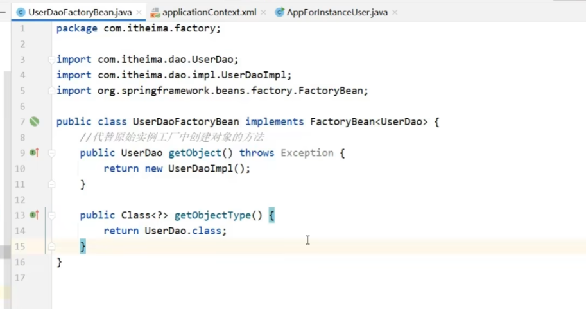Click the highlighted closing brace on line 15
This screenshot has height=309, width=586.
pos(83,247)
